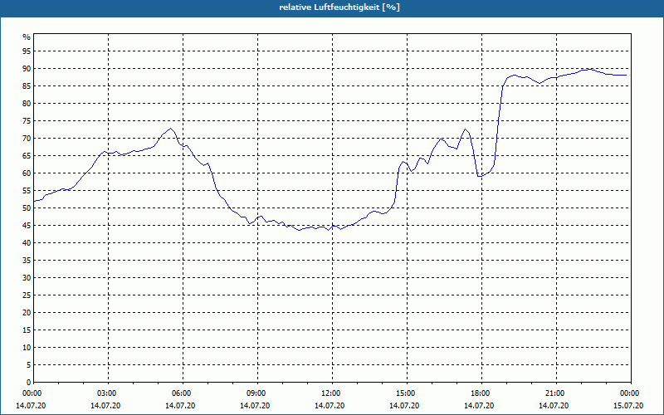Select the 18:00 time label
This screenshot has width=664, height=415.
pyautogui.click(x=481, y=393)
